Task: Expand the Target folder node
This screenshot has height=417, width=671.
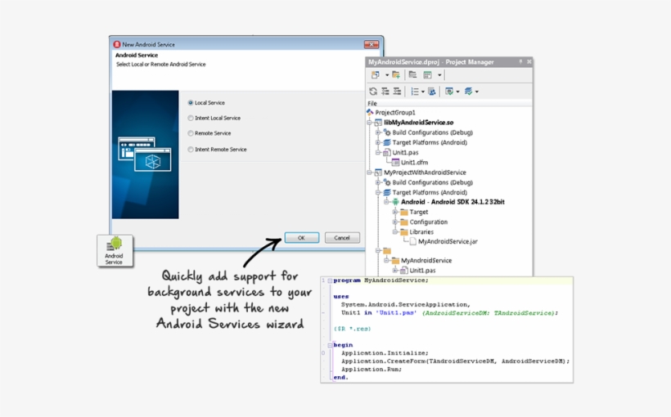Action: coord(395,212)
